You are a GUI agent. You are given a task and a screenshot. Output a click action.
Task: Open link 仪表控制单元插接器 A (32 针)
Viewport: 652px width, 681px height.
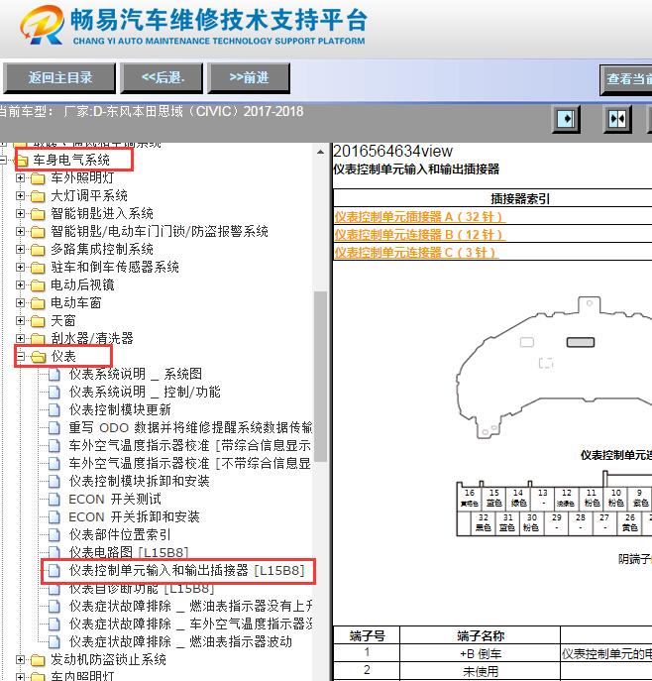coord(419,216)
